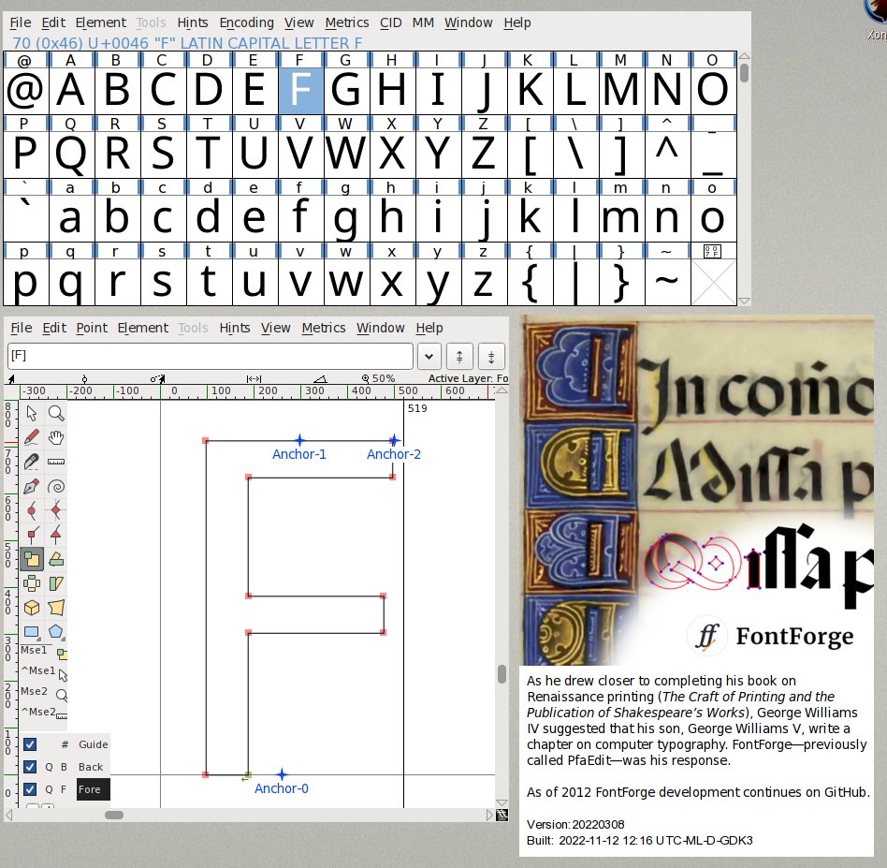Click glyph editor vertical scrollbar thumb
The image size is (887, 868).
tap(502, 674)
